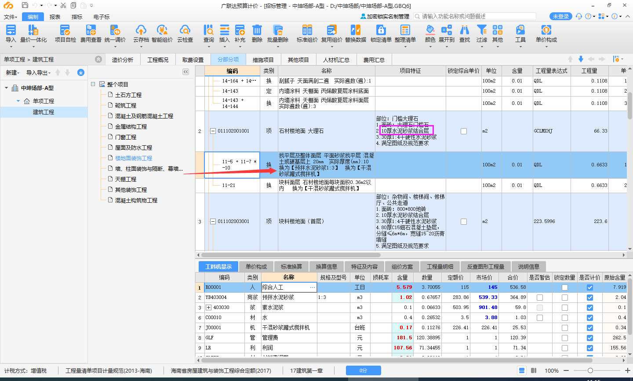Click 加密锁实名制管理 link
The height and width of the screenshot is (381, 633).
click(x=385, y=16)
